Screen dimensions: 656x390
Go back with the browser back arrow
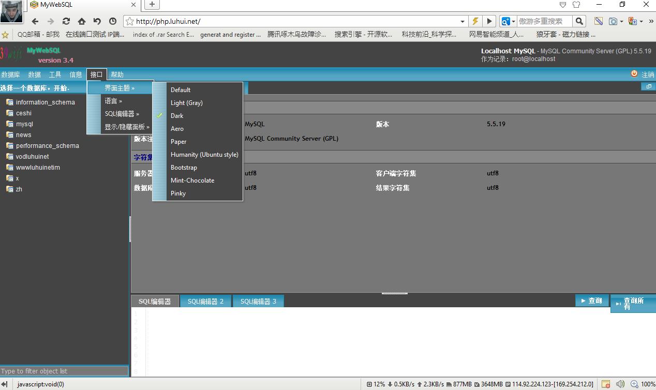tap(35, 21)
